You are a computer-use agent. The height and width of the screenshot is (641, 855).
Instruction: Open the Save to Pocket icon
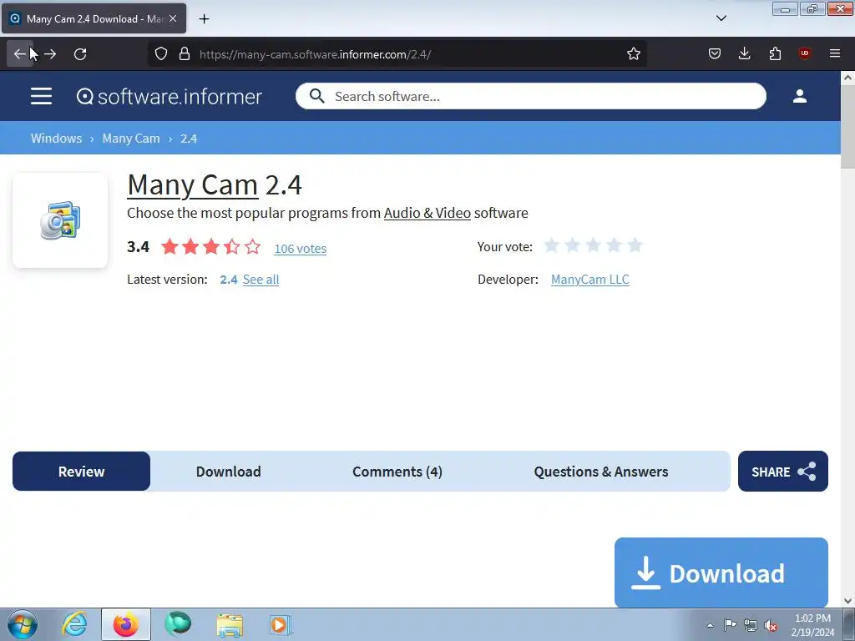[715, 53]
